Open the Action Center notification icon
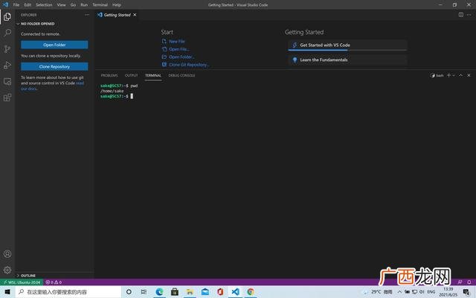 pyautogui.click(x=466, y=292)
